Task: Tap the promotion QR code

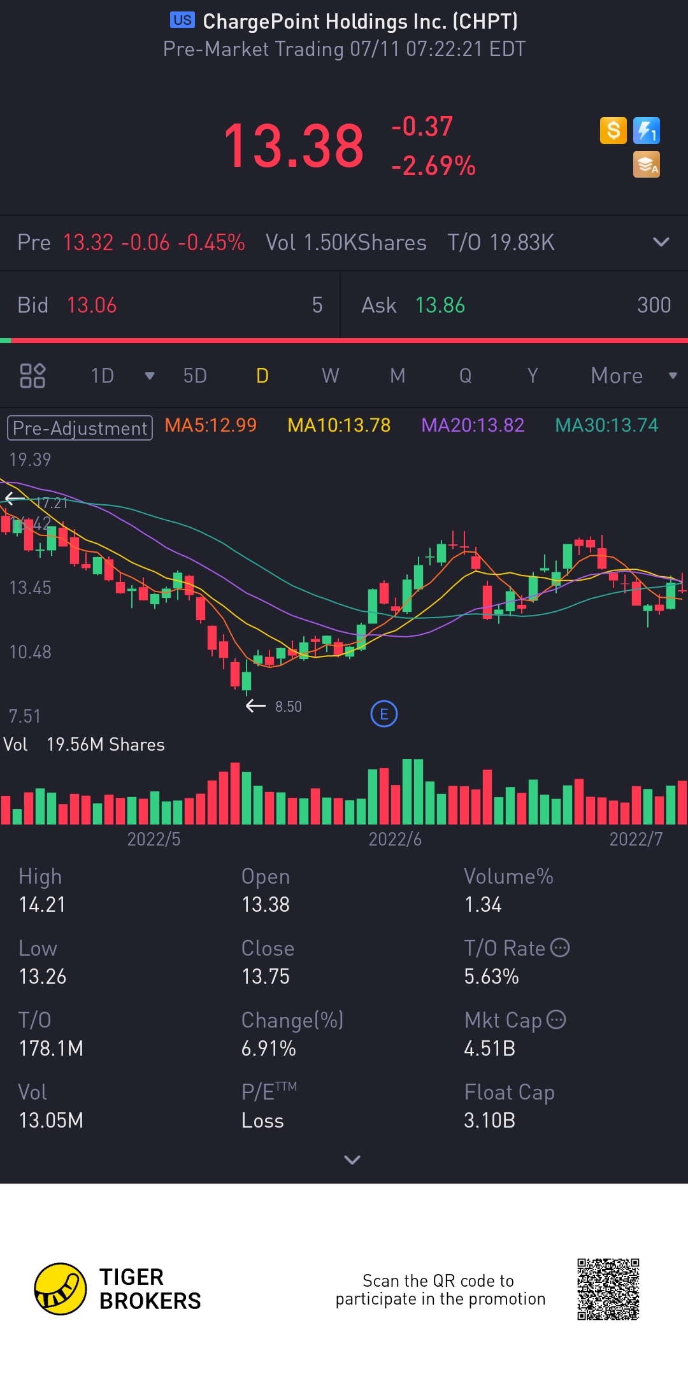Action: 608,1289
